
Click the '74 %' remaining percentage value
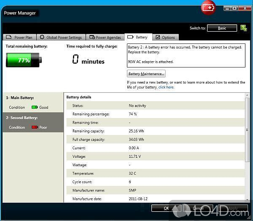coord(133,114)
